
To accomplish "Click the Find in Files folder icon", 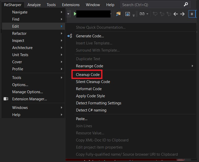I will pyautogui.click(x=118, y=14).
